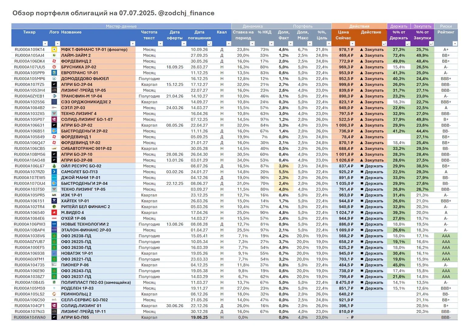Click the Держать action for ОЙЛ РЕСУРС БО-02
The width and height of the screenshot is (469, 328).
point(372,166)
